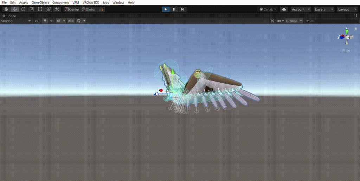This screenshot has height=181, width=360.
Task: Open the Assets menu
Action: click(24, 2)
